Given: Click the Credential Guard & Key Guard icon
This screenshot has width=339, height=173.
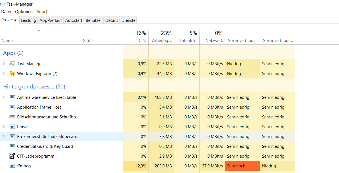Looking at the screenshot, I should point(12,146).
